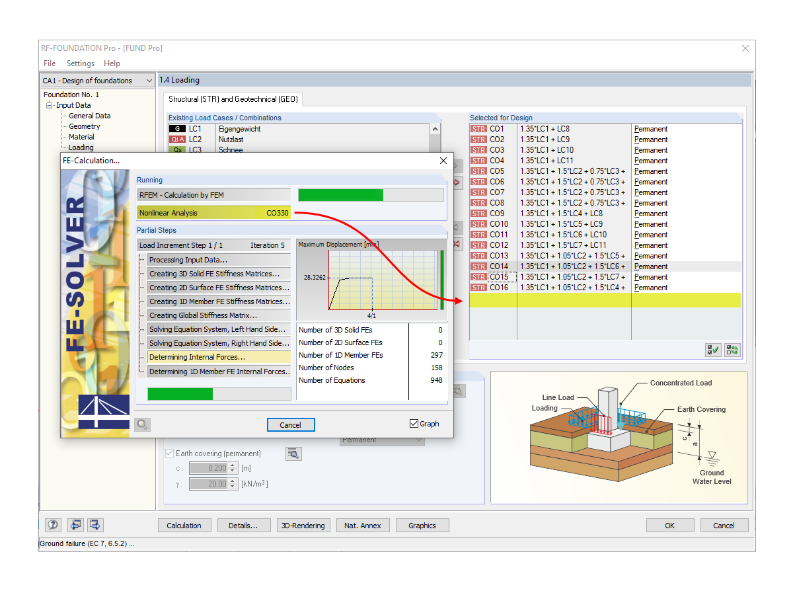
Task: Open the CA1 Design of foundations dropdown
Action: click(x=149, y=80)
